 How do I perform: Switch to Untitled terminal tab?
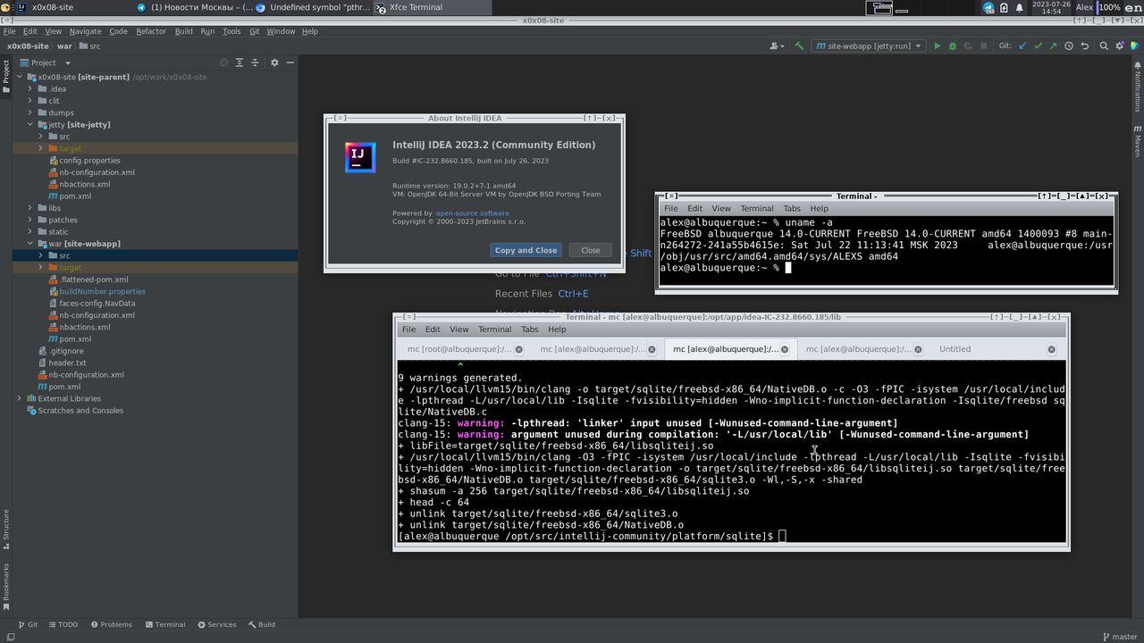coord(955,349)
